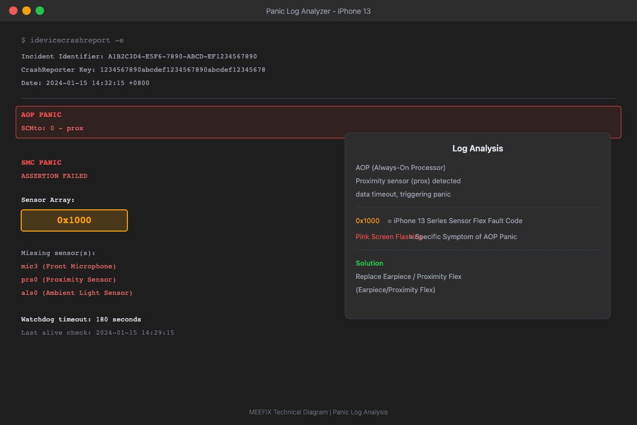Click the 0x1000 code in Log Analysis
This screenshot has height=425, width=637.
pyautogui.click(x=367, y=221)
